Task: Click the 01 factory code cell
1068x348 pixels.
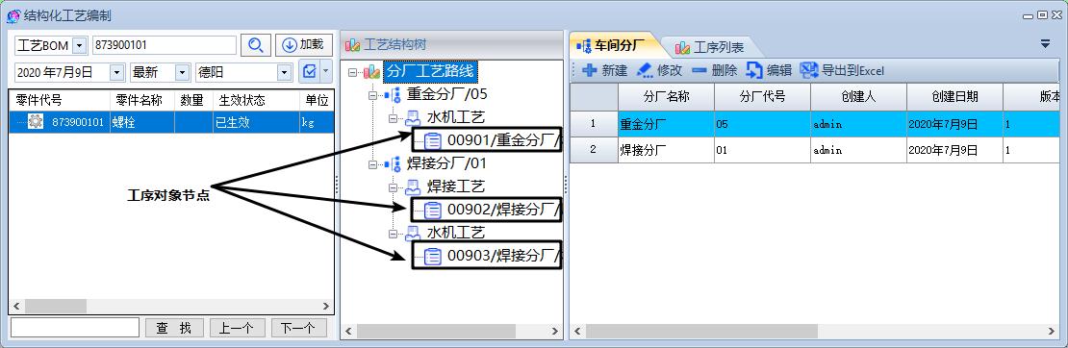Action: [762, 150]
